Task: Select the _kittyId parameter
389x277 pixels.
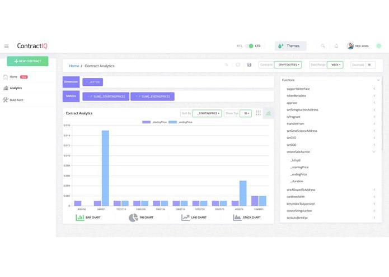Action: point(295,160)
